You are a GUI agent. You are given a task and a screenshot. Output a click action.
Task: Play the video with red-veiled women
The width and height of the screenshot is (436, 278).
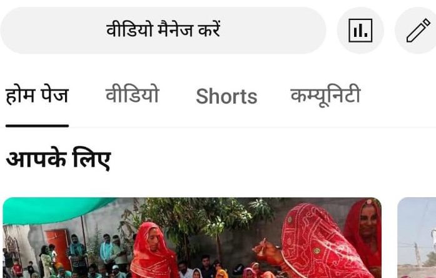pos(192,238)
